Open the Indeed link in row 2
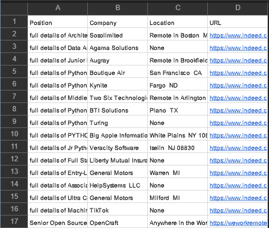This screenshot has height=228, width=269. [x=238, y=36]
